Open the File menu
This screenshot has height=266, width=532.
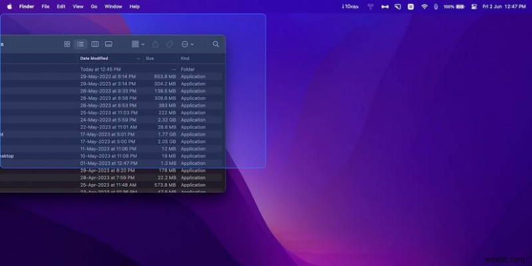45,7
